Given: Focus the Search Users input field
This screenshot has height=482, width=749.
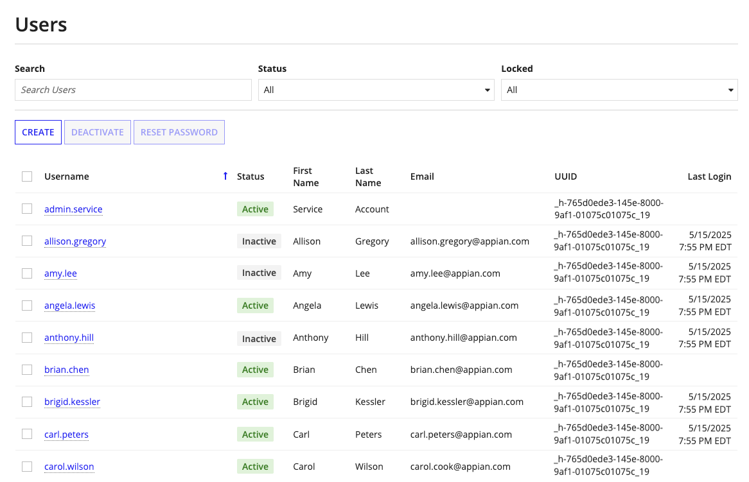Looking at the screenshot, I should (x=133, y=90).
